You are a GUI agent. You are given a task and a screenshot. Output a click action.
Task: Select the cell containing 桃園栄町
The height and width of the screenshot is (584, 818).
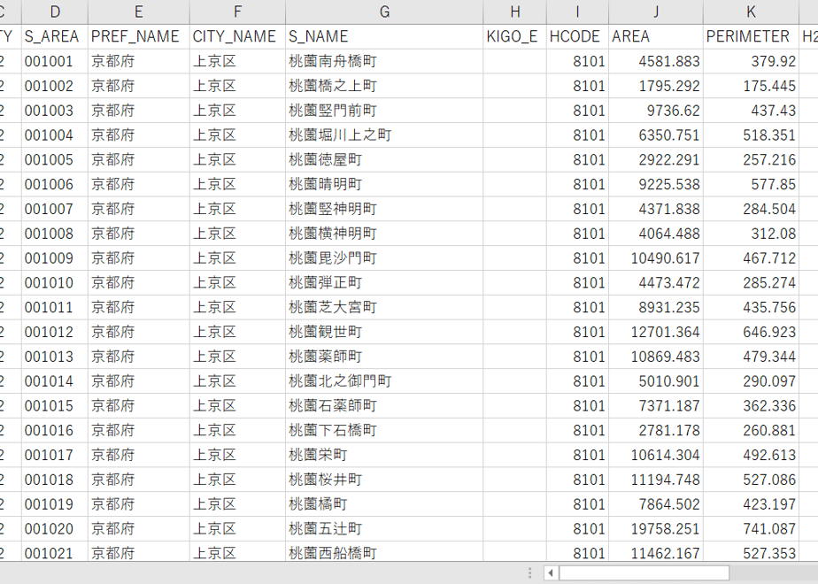384,455
